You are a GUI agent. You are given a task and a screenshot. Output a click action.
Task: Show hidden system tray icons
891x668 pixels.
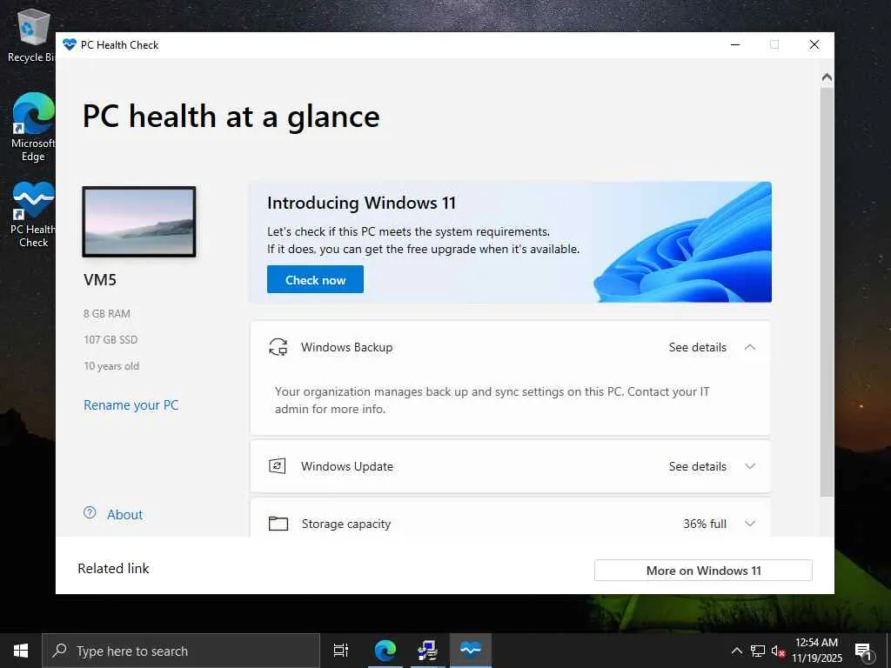pyautogui.click(x=736, y=651)
